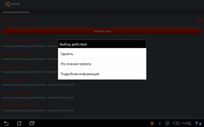Tap the avast! logo icon

12,4
